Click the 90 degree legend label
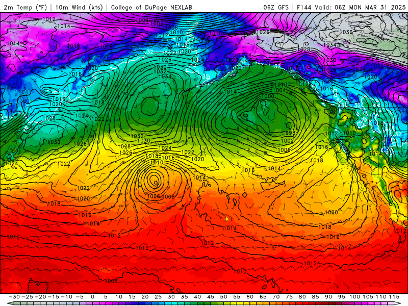Screen dimensions: 408x306 pos(328,297)
